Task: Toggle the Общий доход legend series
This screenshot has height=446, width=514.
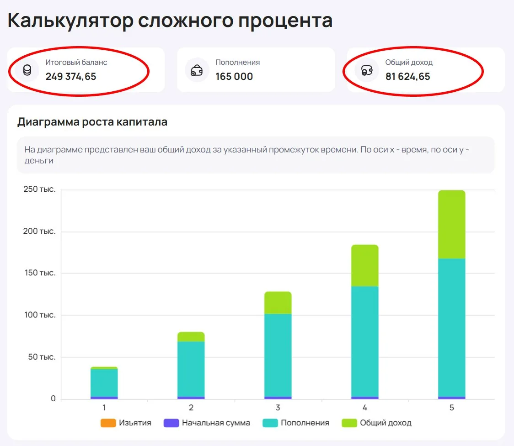Action: click(376, 423)
